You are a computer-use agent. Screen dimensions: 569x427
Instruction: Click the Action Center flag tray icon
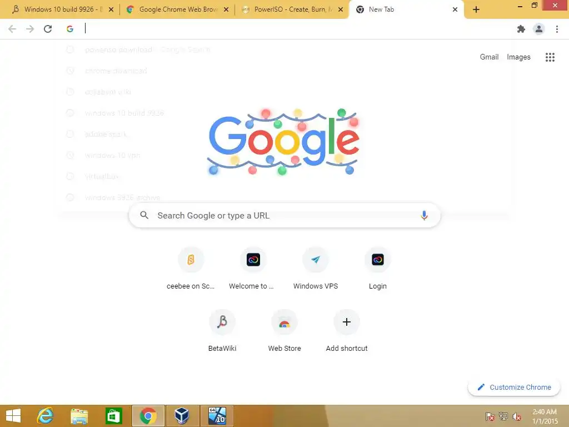(490, 416)
